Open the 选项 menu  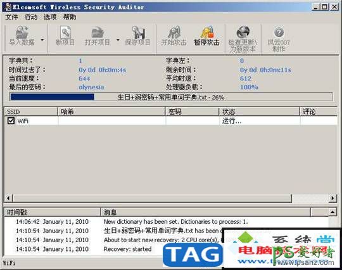[50, 17]
